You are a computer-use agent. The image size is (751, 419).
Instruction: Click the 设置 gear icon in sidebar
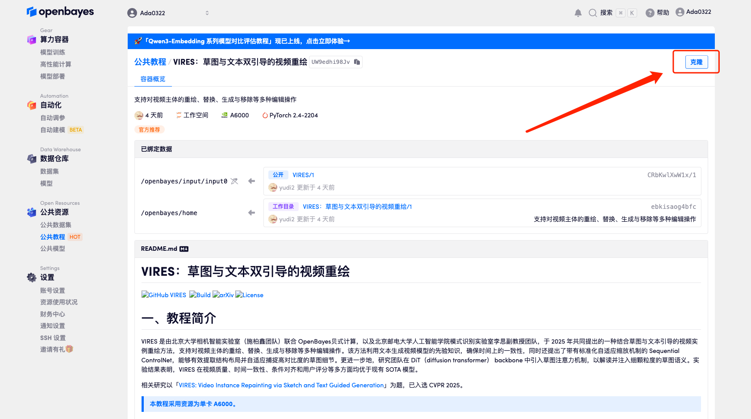31,278
